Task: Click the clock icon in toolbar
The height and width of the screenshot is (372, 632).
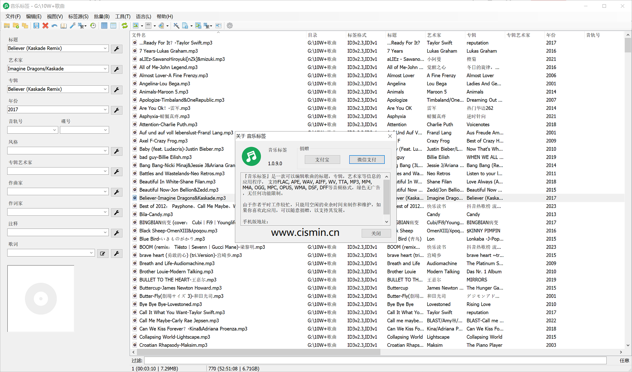Action: coord(93,26)
